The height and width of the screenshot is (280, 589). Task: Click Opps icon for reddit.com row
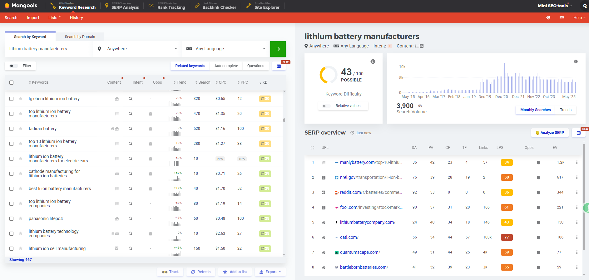pyautogui.click(x=538, y=193)
